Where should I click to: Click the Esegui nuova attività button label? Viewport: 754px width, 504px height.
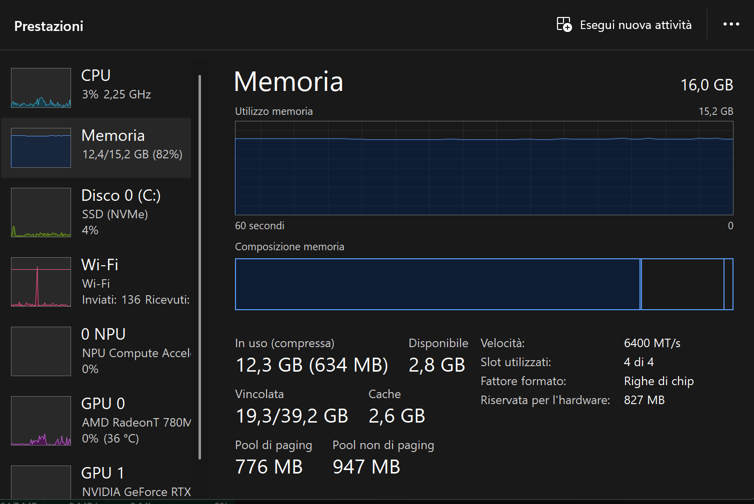[635, 25]
